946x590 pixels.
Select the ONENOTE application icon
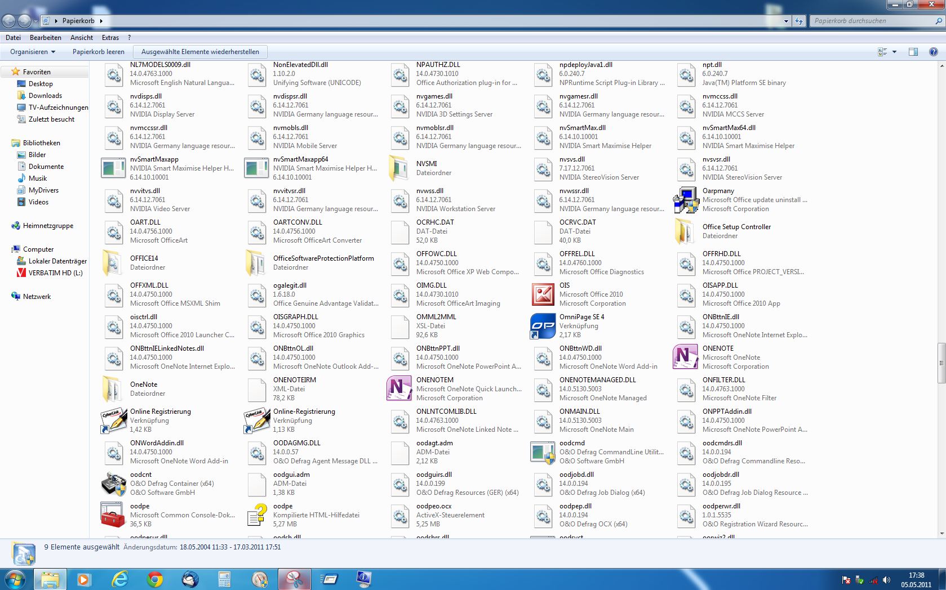click(x=686, y=357)
